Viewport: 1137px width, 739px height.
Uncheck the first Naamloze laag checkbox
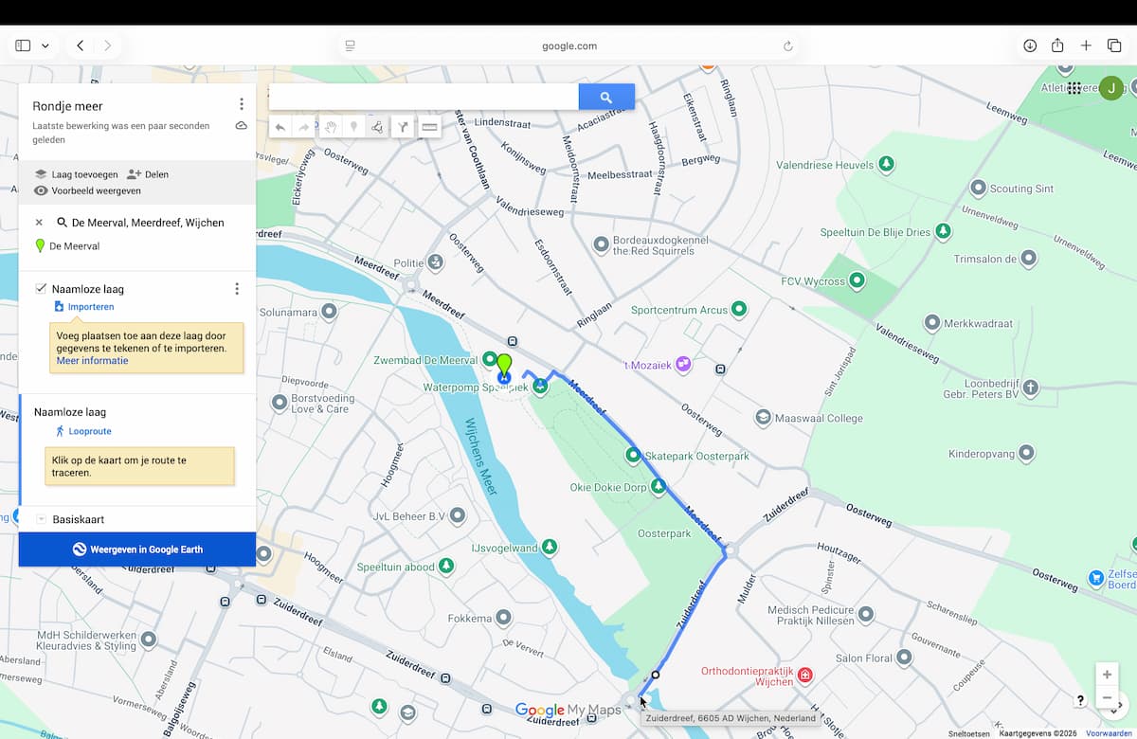pyautogui.click(x=41, y=288)
